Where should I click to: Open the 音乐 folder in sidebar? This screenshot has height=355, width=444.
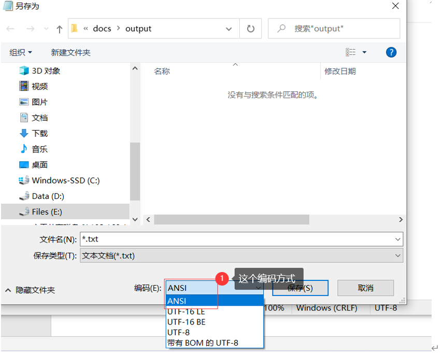(39, 149)
